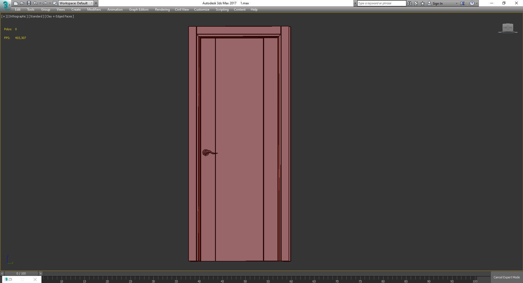This screenshot has width=523, height=283.
Task: Click the Sign In button
Action: [x=435, y=3]
